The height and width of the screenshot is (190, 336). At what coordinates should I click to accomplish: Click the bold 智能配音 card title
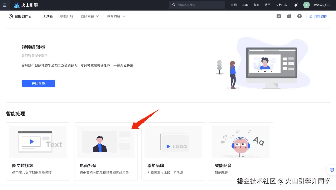click(x=223, y=166)
